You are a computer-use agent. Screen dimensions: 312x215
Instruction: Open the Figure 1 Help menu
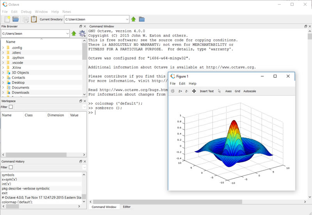(192, 84)
